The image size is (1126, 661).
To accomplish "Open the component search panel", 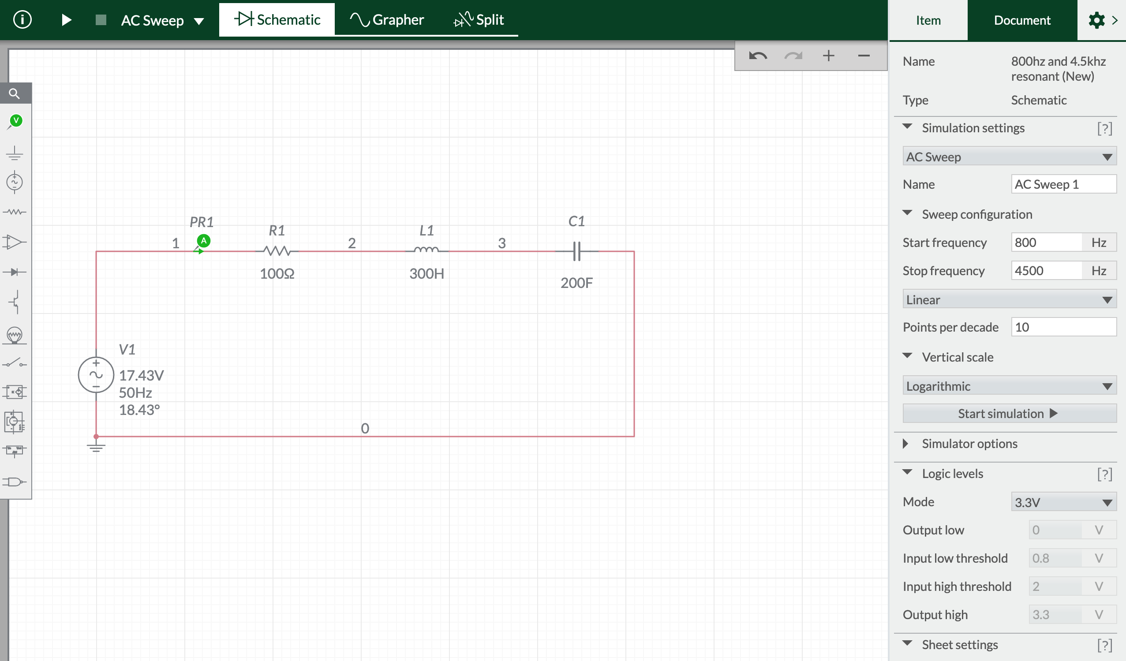I will [15, 94].
